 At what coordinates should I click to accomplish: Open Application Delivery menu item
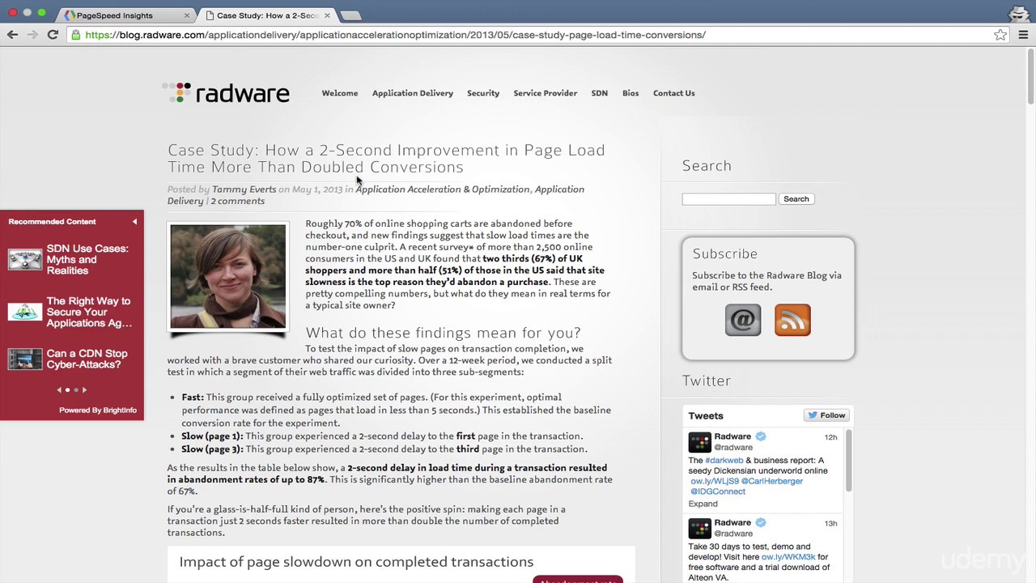pos(413,93)
